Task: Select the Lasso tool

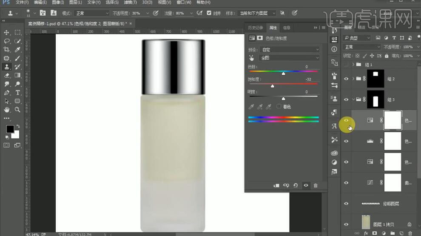Action: pyautogui.click(x=6, y=41)
